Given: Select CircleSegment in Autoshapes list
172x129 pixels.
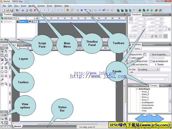Looking at the screenshot, I should [147, 102].
